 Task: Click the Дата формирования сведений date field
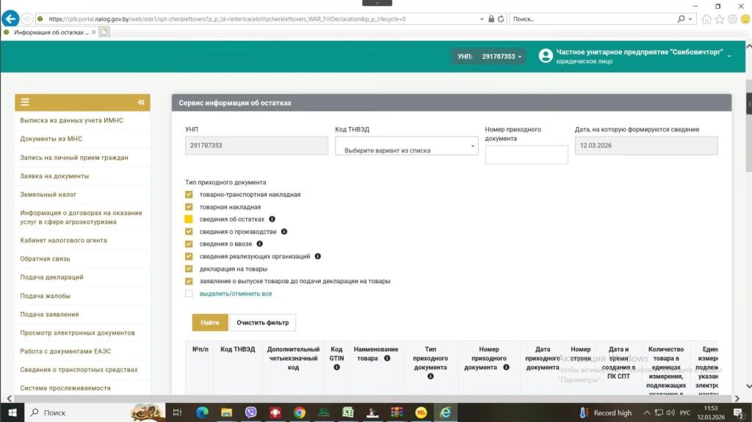pyautogui.click(x=646, y=145)
